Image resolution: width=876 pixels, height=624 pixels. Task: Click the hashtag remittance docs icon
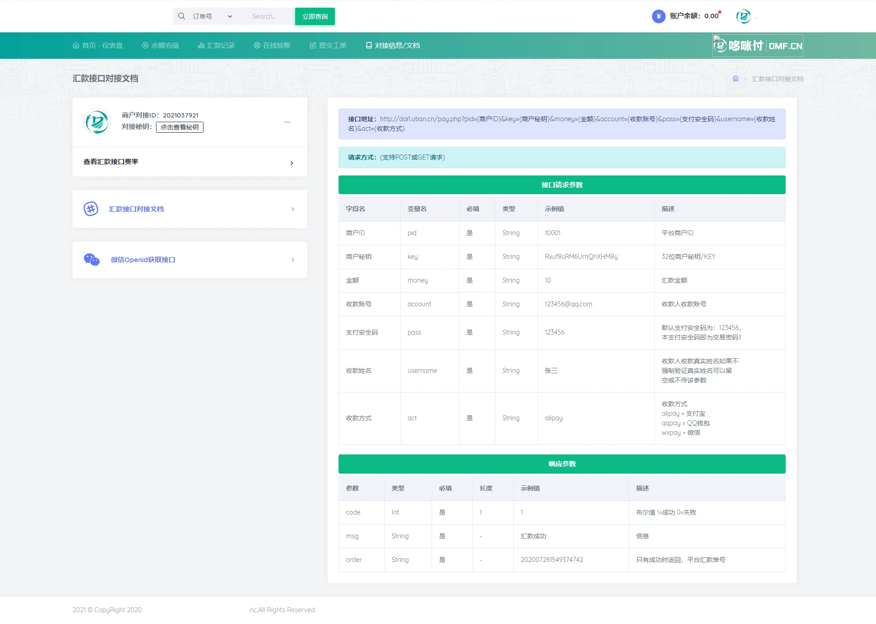[x=91, y=209]
